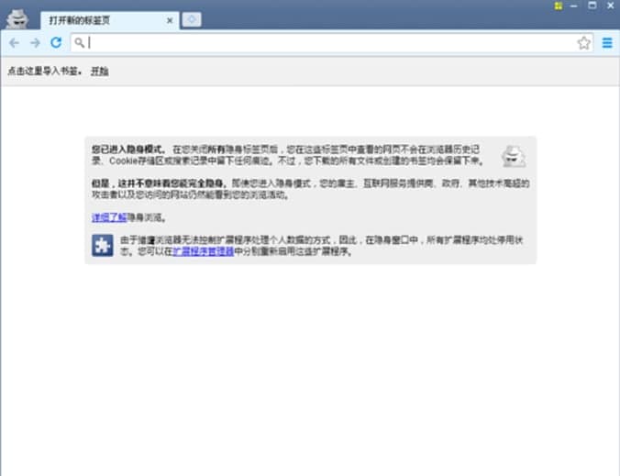Viewport: 620px width, 476px height.
Task: Click the yellow icon in title bar
Action: 559,6
